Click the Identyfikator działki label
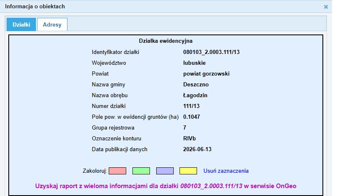Screen dimensions: 337x196 point(115,52)
